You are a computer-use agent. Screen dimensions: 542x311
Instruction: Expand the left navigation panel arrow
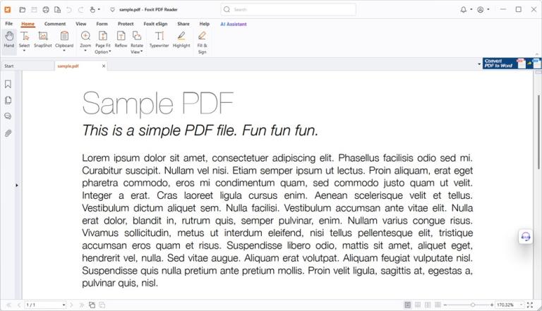click(x=17, y=185)
